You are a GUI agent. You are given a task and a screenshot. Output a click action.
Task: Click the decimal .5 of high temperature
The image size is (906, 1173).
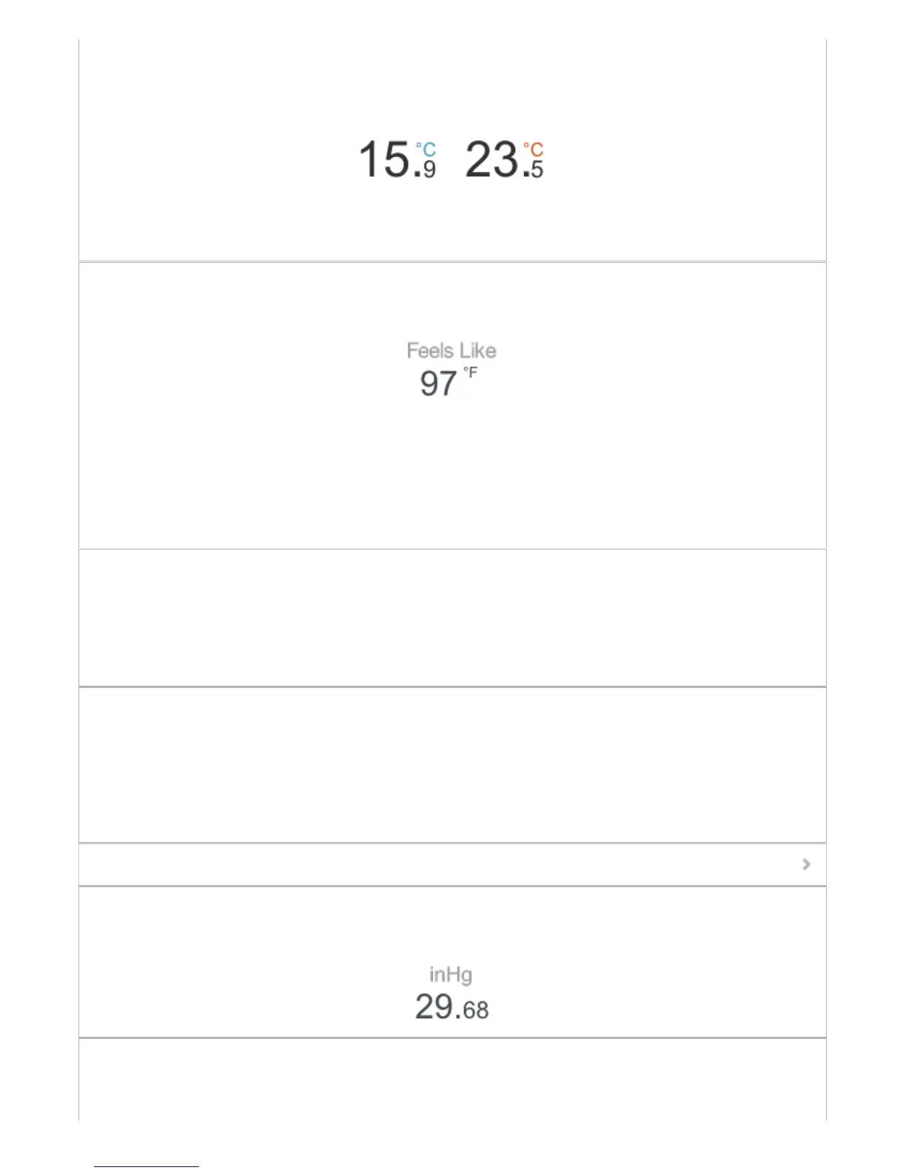(534, 170)
